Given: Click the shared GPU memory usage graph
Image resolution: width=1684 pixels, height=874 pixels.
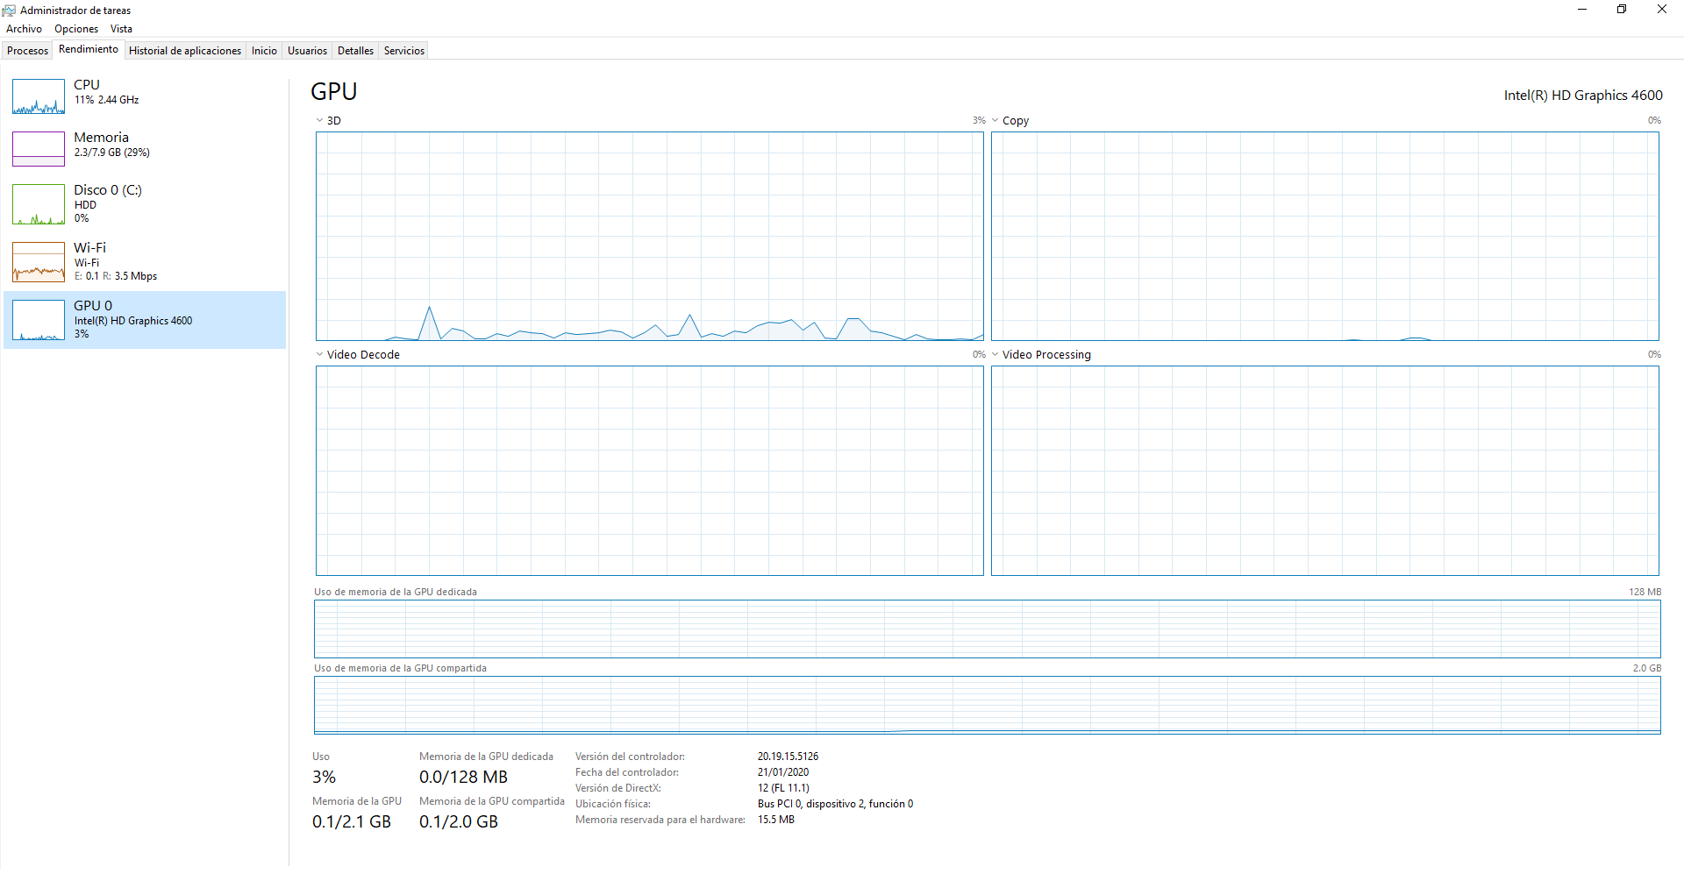Looking at the screenshot, I should 988,706.
